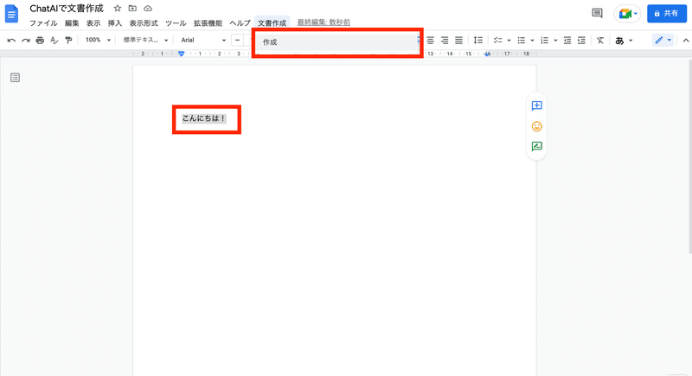The image size is (692, 376).
Task: Open the 100% zoom dropdown
Action: click(x=98, y=40)
